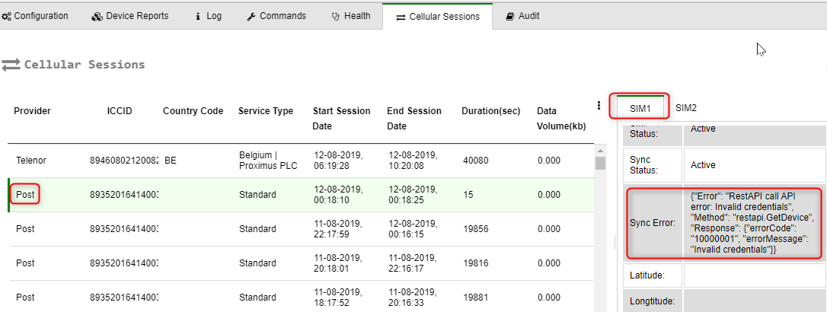Select the SIM1 tab
The width and height of the screenshot is (827, 312).
[640, 108]
